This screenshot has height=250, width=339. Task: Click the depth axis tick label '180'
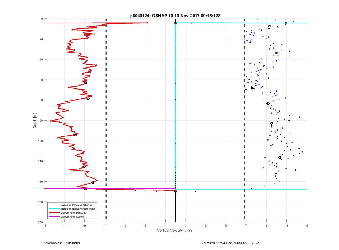point(40,202)
